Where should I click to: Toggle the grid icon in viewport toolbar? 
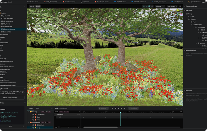tap(149, 6)
